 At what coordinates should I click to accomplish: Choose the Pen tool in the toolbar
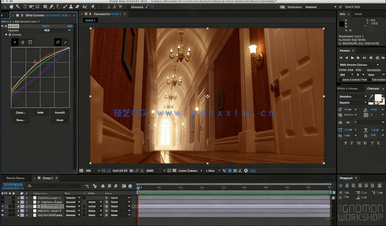[51, 7]
